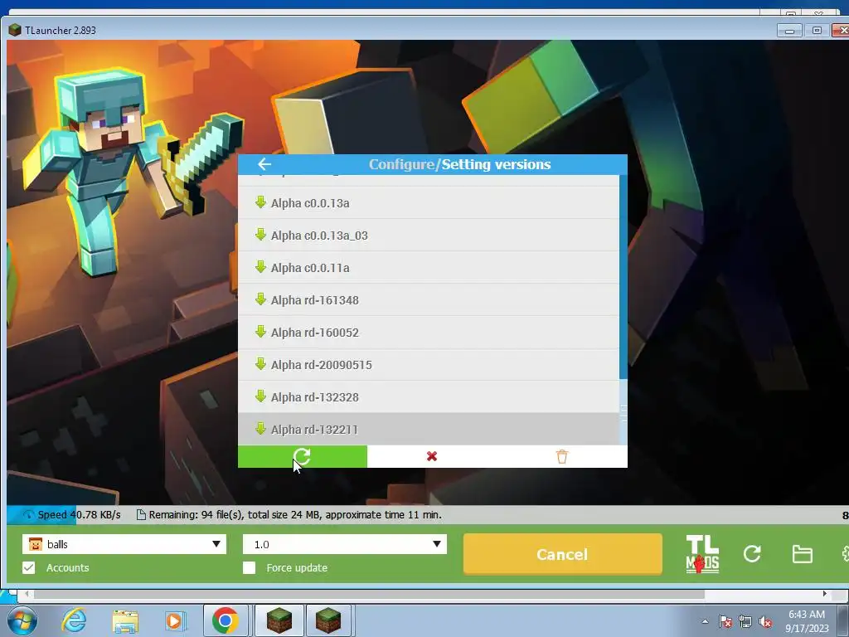The image size is (849, 637).
Task: Open the clock showing 6:43 AM
Action: pyautogui.click(x=807, y=621)
